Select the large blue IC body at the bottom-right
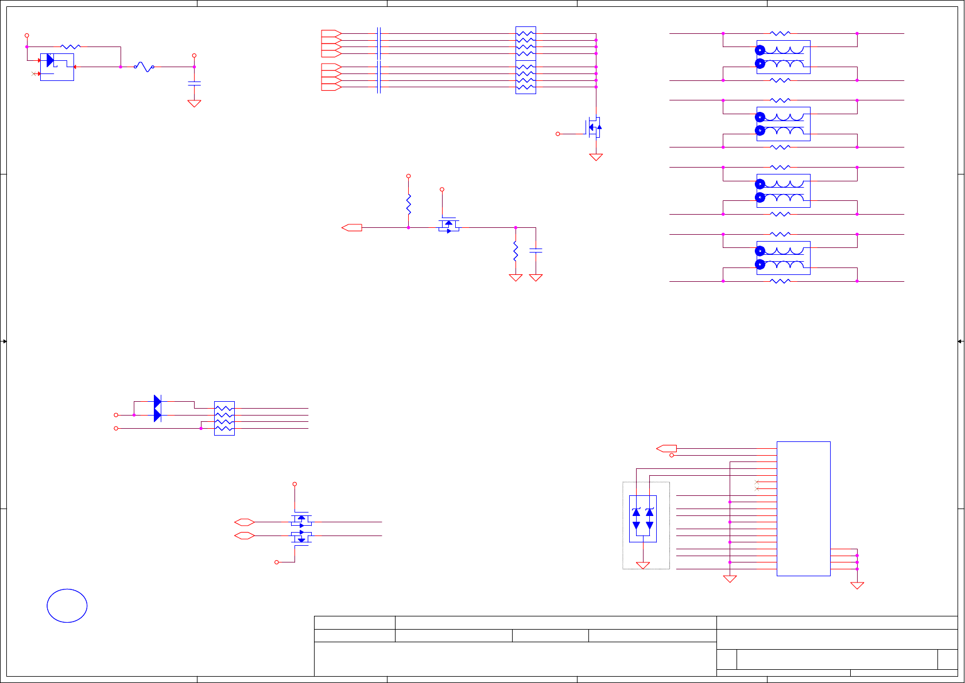 (x=804, y=509)
